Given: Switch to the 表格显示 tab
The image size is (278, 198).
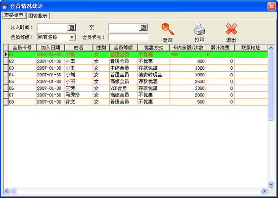Looking at the screenshot, I should point(14,16).
